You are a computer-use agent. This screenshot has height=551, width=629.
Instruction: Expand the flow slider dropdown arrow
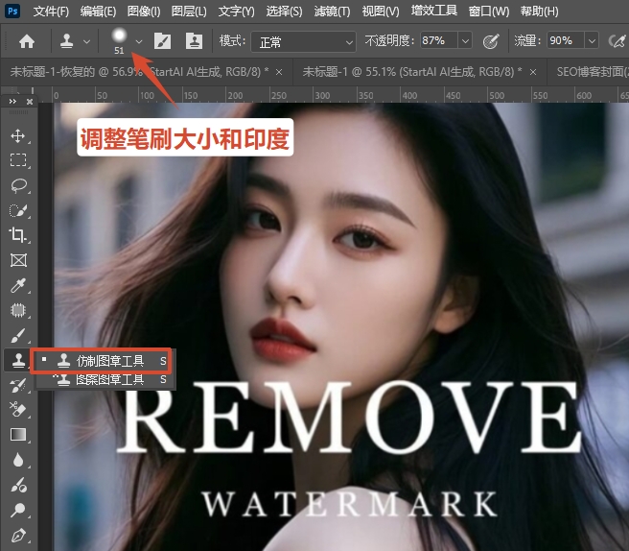[592, 41]
